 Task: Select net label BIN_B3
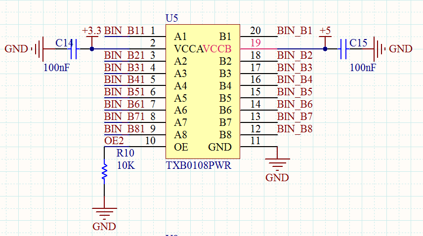pyautogui.click(x=295, y=68)
